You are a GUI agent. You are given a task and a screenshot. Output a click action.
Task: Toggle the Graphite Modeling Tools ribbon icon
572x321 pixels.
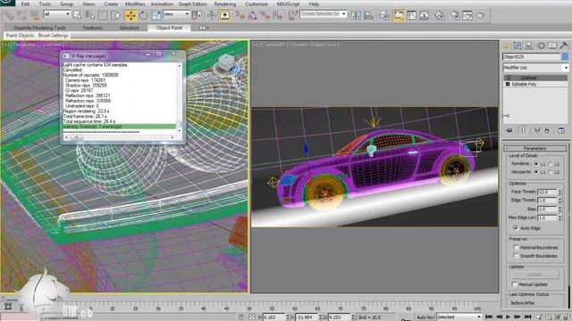[x=399, y=15]
